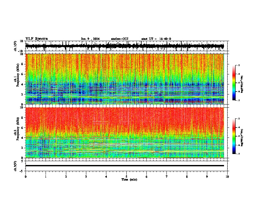Click the "2" kHz tick of ch.1 spectrogram
This screenshot has width=256, height=198.
click(x=22, y=94)
